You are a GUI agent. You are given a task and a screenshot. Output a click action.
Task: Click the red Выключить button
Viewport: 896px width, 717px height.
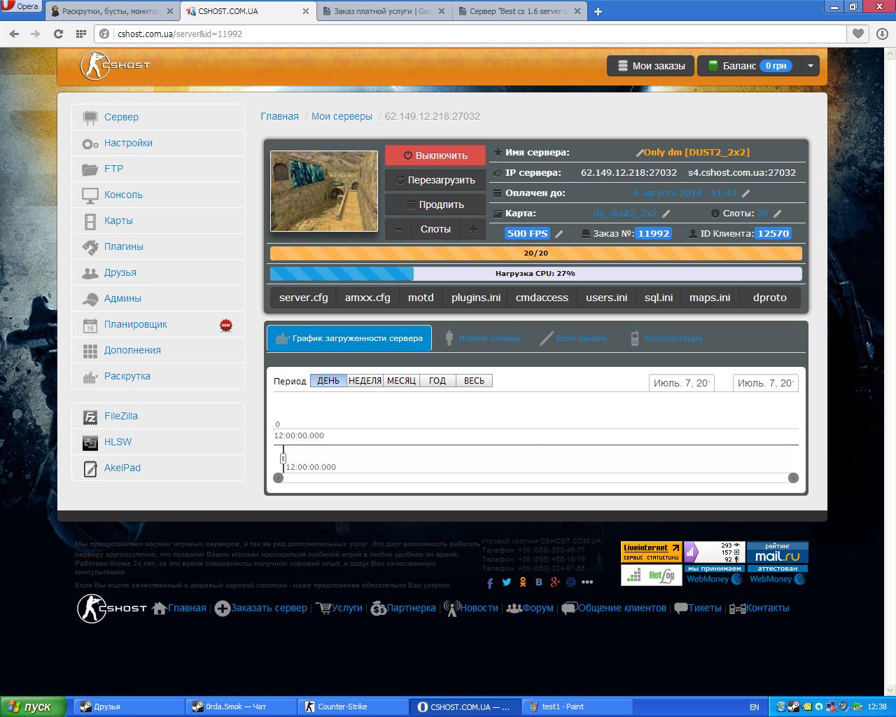(x=435, y=155)
